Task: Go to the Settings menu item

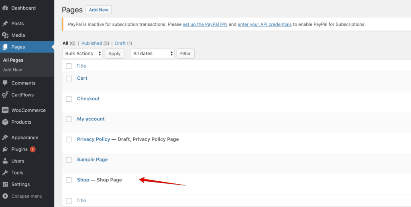Action: coord(20,185)
